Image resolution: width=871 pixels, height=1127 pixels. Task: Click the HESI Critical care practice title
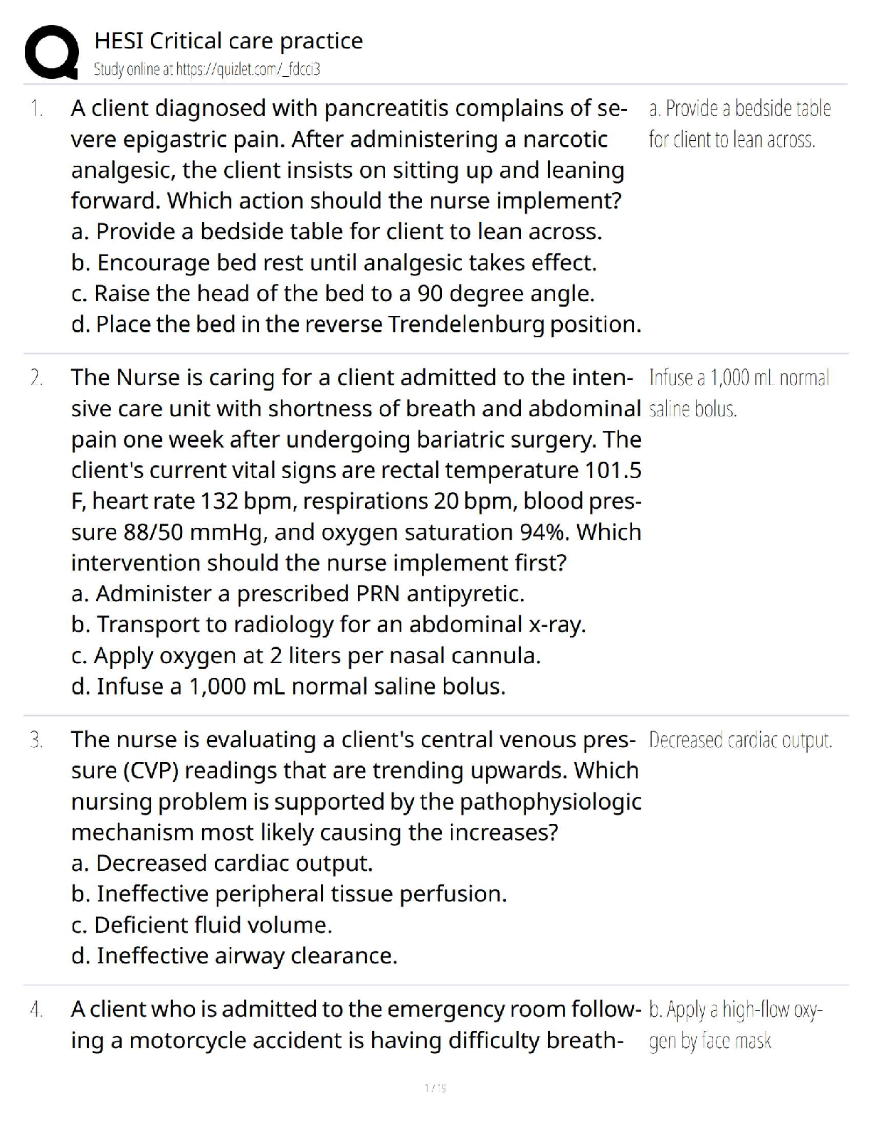228,41
